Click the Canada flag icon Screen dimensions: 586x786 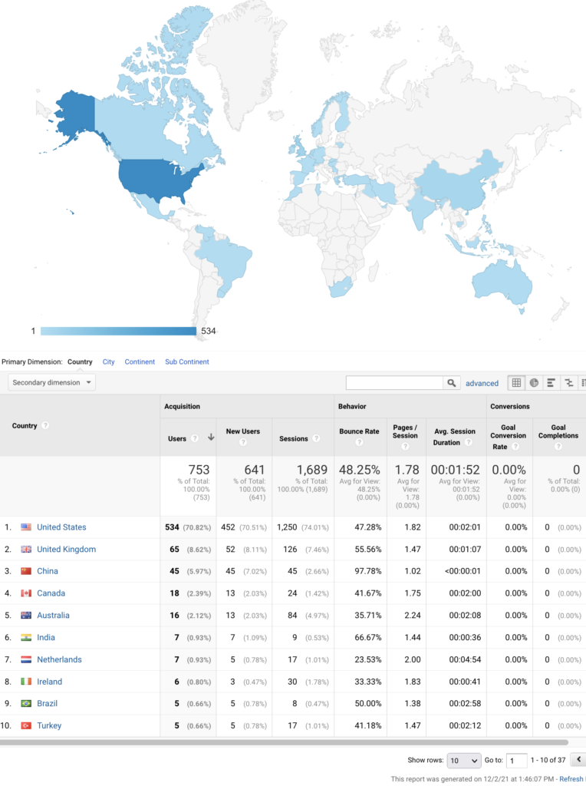coord(26,593)
